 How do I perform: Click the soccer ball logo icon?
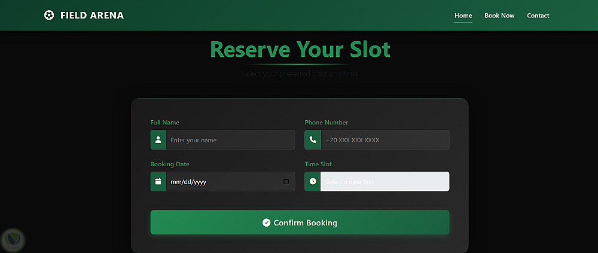(x=49, y=16)
